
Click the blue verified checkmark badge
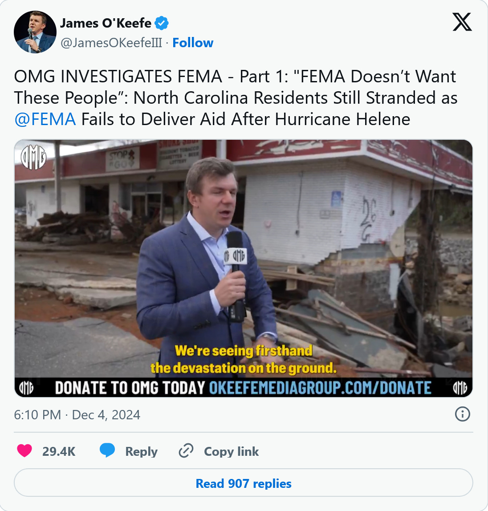coord(161,23)
